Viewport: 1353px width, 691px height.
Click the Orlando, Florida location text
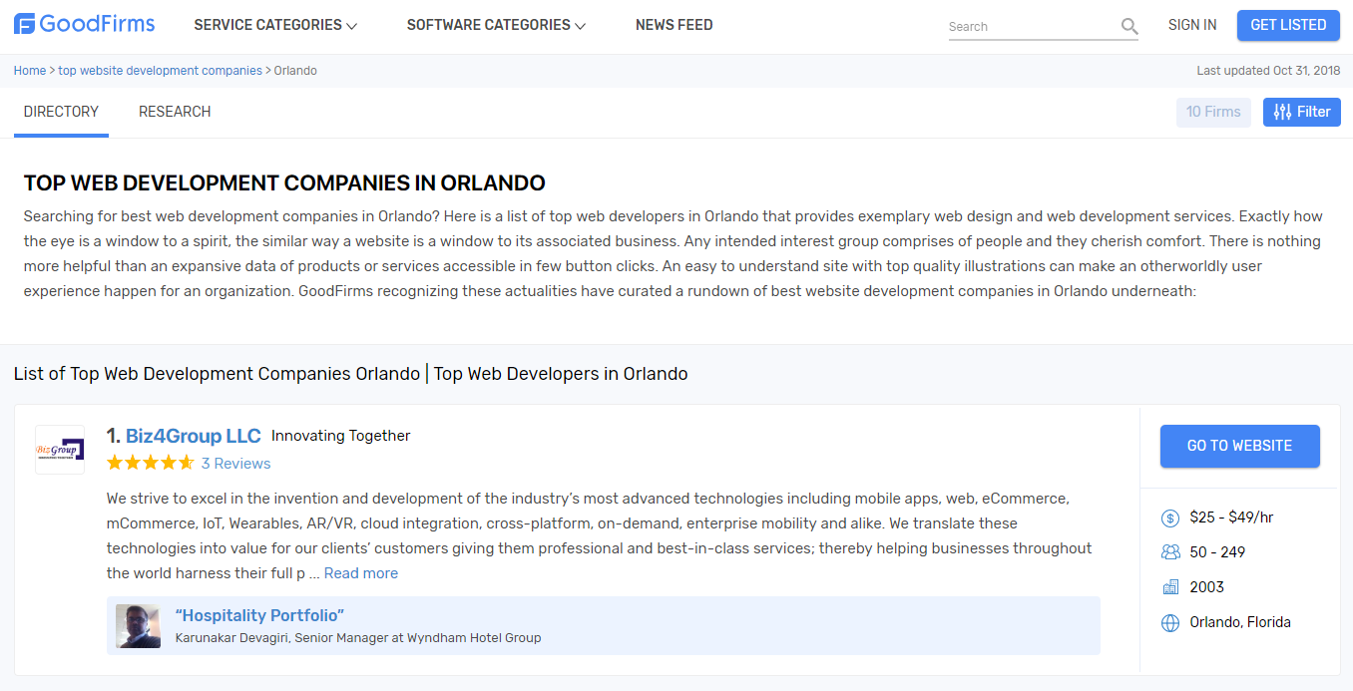pos(1240,622)
